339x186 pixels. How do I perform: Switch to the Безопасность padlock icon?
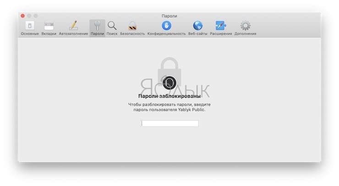click(132, 26)
